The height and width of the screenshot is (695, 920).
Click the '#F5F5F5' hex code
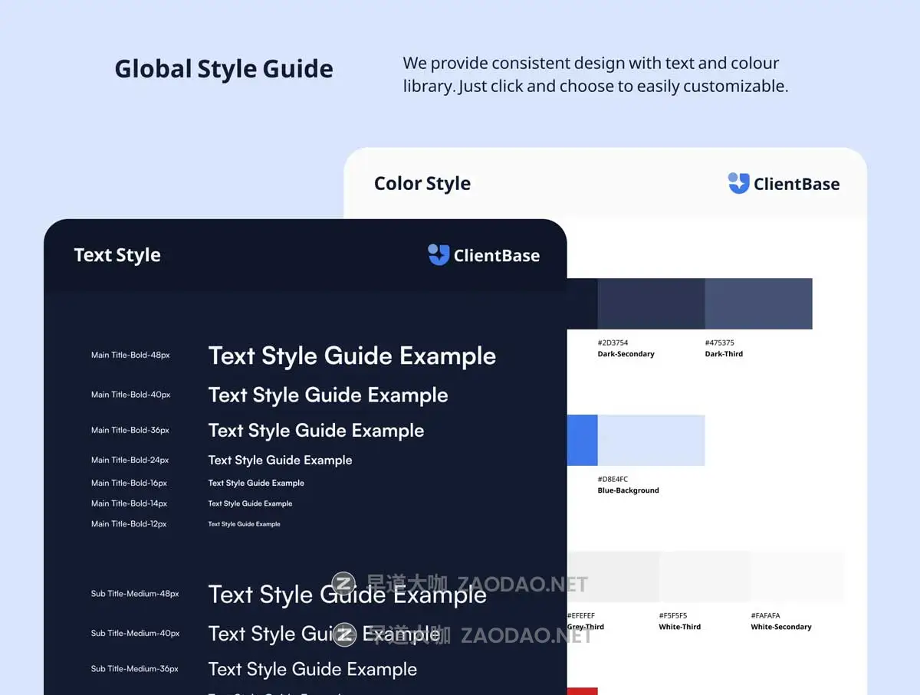coord(673,615)
